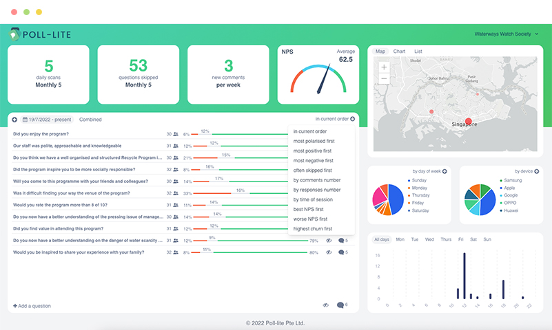
Task: Select the Wed tab in hourly chart
Action: pos(429,239)
